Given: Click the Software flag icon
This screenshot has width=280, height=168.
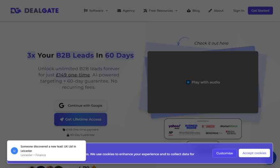Looking at the screenshot, I should 86,11.
